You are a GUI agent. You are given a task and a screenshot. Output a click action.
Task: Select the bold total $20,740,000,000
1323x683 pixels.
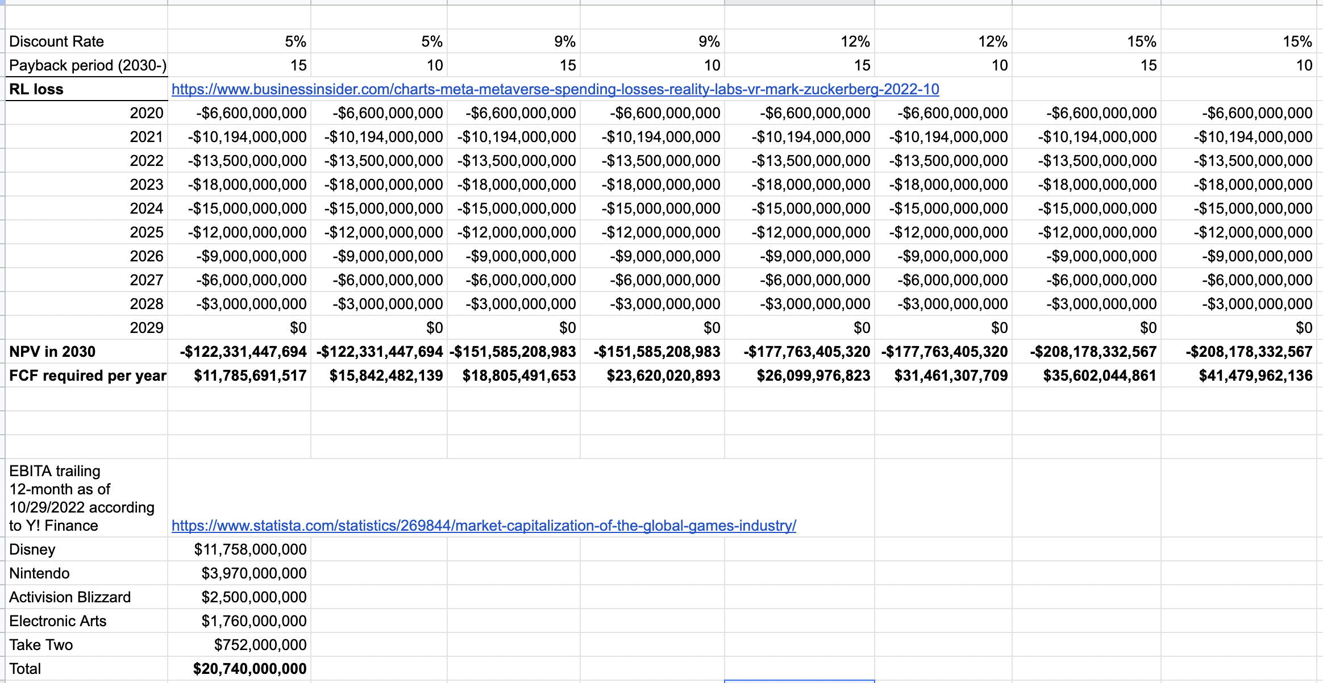[239, 669]
